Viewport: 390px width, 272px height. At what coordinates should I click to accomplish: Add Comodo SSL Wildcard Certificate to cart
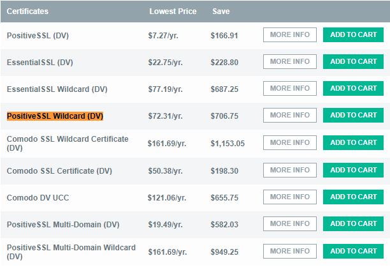[353, 142]
